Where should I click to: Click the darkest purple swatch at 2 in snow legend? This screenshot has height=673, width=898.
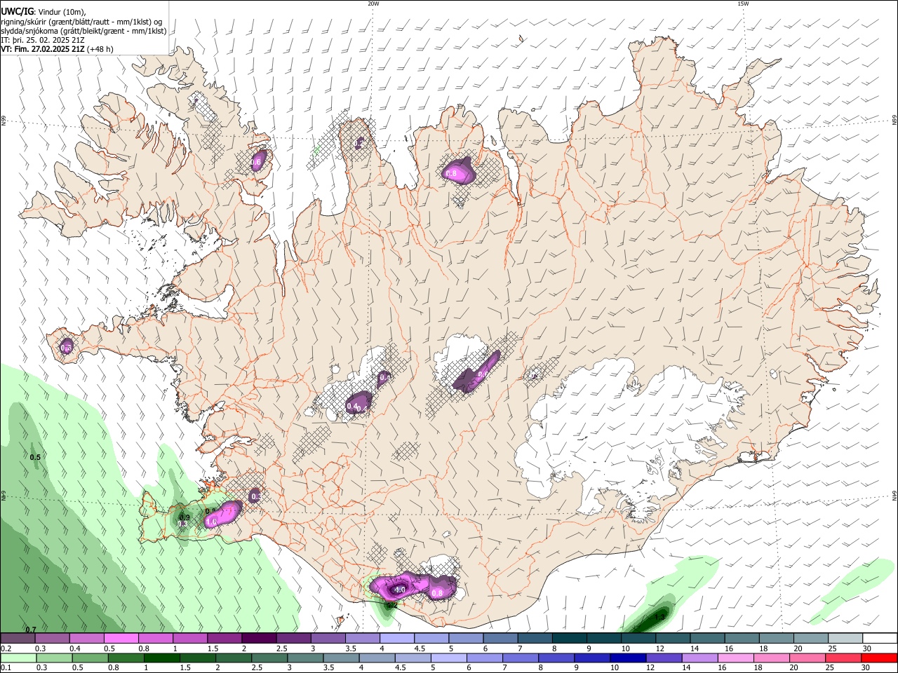click(x=259, y=638)
